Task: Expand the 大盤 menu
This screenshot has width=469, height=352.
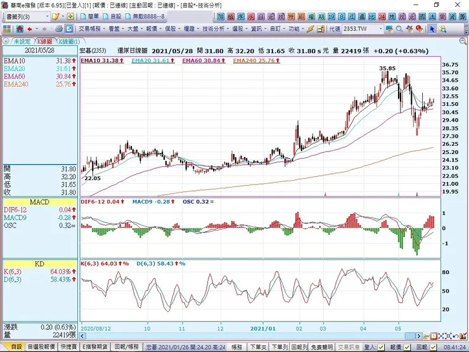Action: (x=135, y=29)
